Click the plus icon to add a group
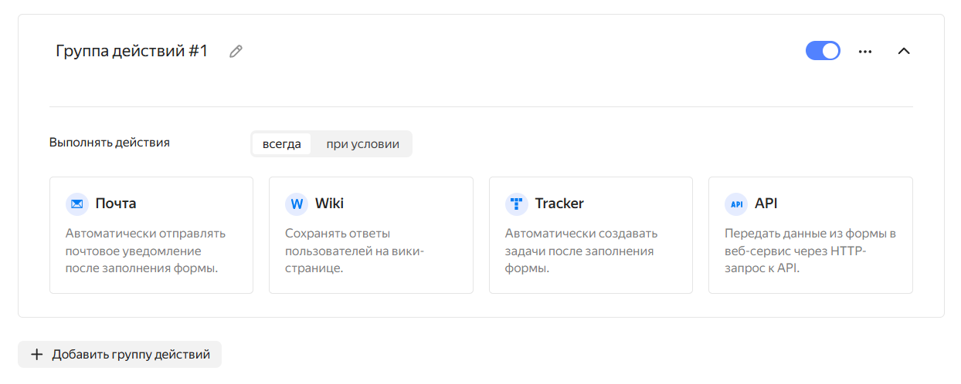The image size is (961, 384). click(36, 355)
